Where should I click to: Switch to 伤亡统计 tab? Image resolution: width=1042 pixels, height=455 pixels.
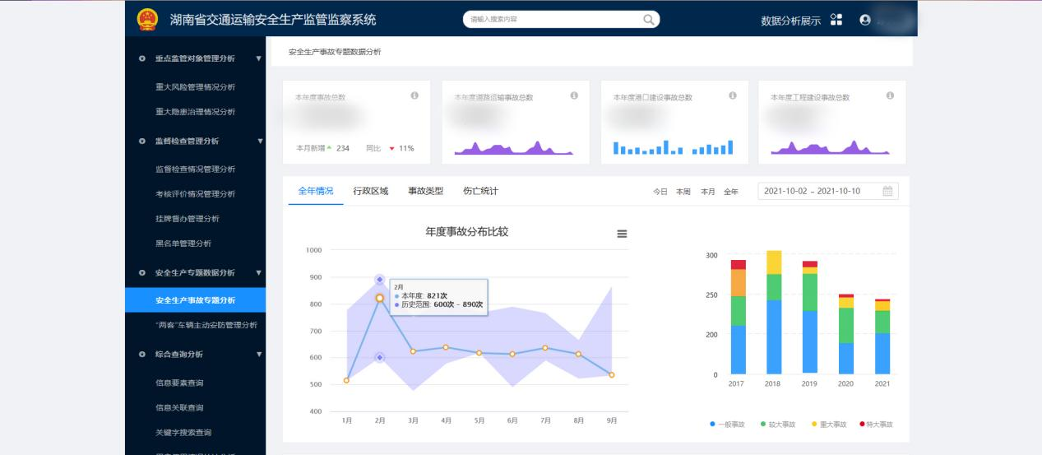pyautogui.click(x=480, y=191)
